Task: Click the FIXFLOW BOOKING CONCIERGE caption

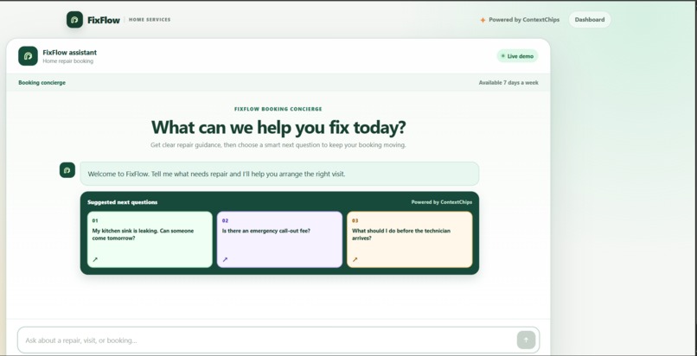Action: click(278, 109)
